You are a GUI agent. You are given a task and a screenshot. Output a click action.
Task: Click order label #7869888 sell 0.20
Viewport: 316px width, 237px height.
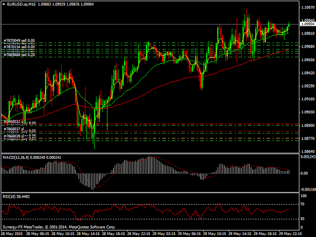pyautogui.click(x=19, y=55)
